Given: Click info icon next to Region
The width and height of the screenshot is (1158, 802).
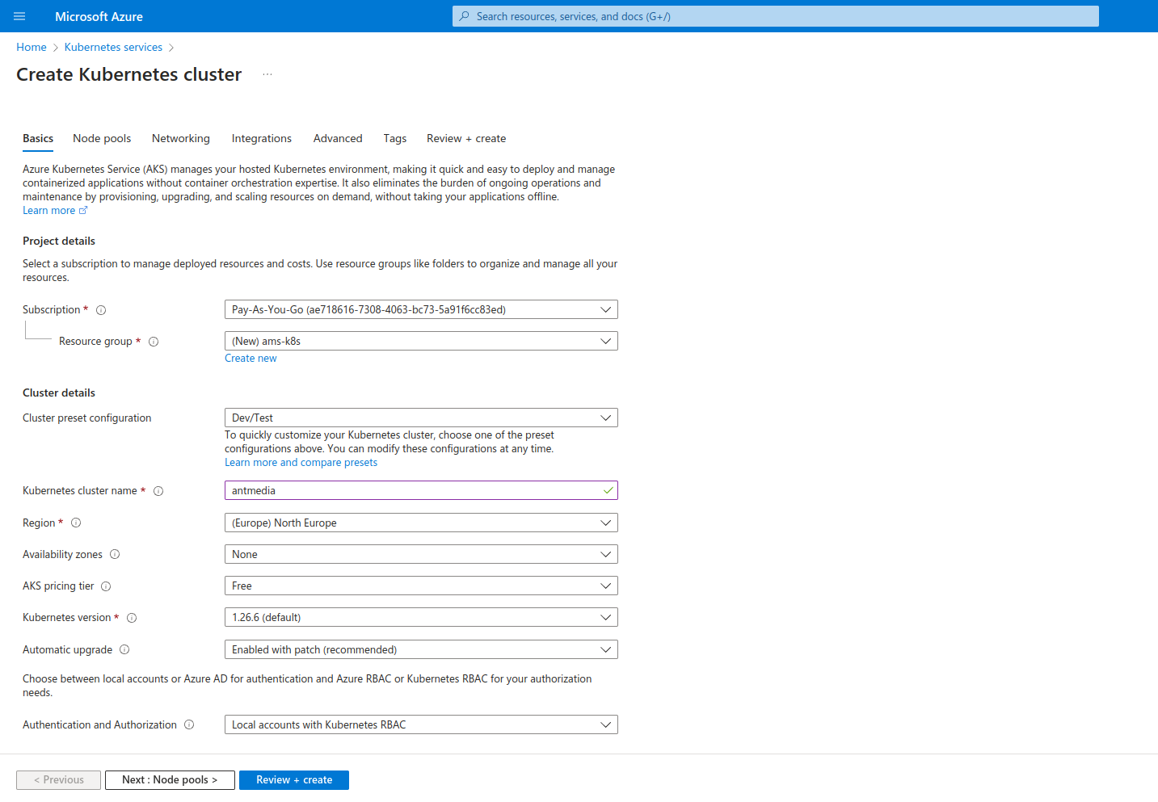Looking at the screenshot, I should click(76, 523).
